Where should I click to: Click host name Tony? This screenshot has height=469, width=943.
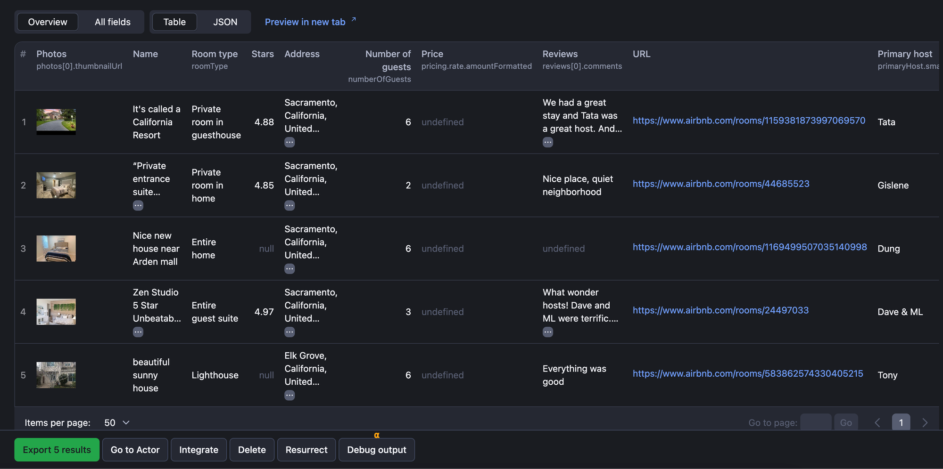tap(887, 375)
